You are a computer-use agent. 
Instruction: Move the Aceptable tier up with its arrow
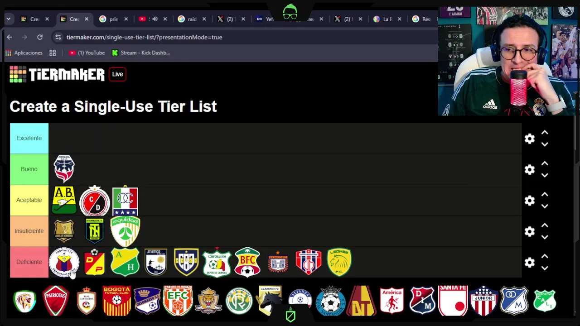(545, 195)
